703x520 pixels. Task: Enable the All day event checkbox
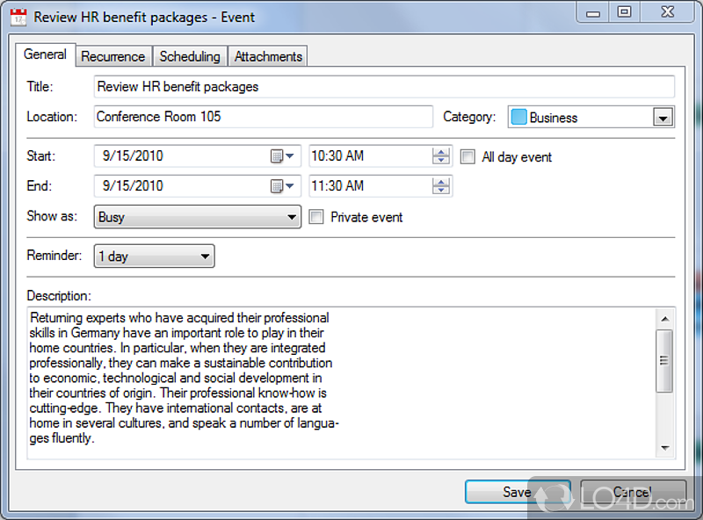coord(467,157)
